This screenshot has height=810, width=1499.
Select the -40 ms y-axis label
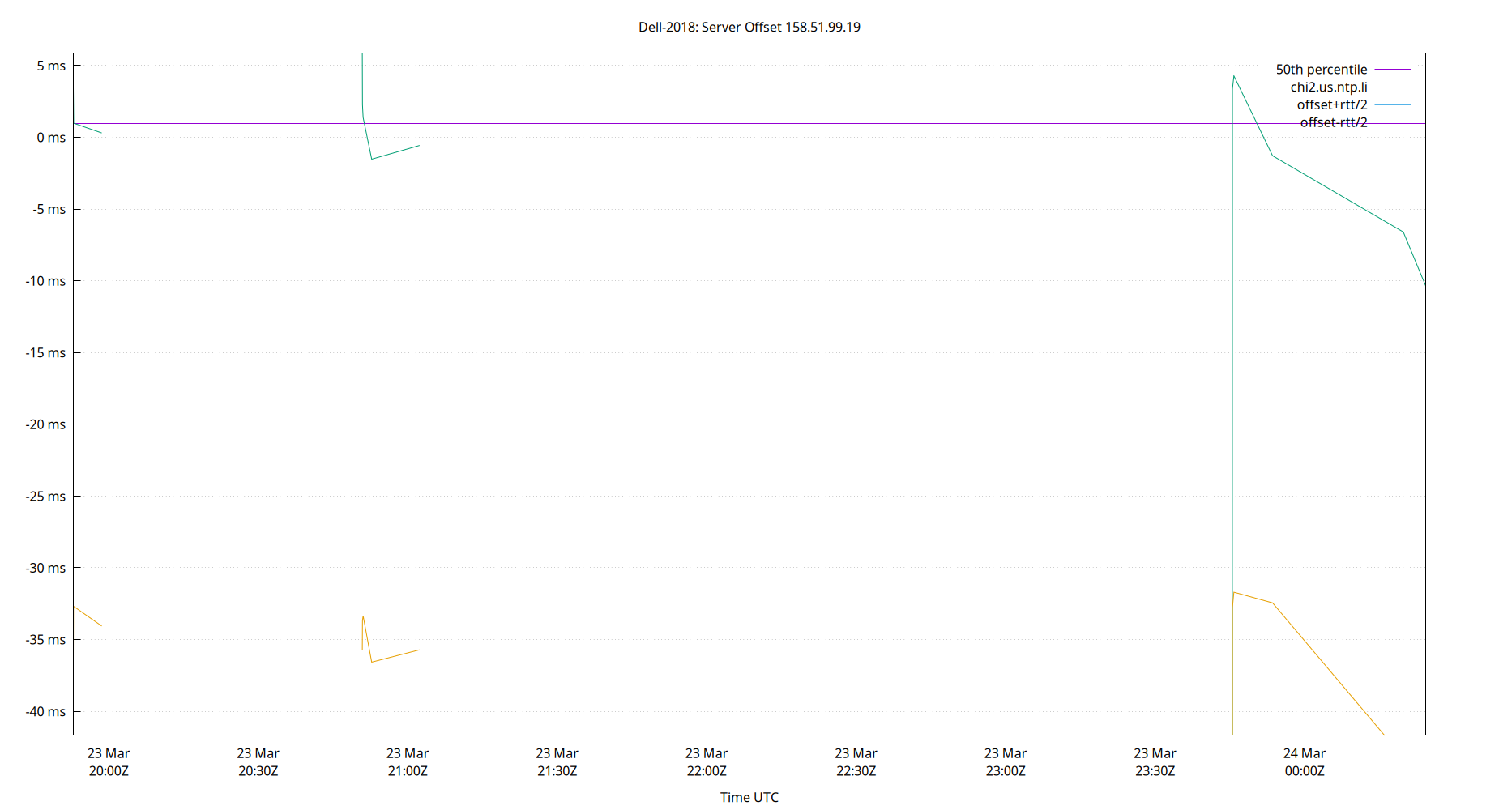[x=45, y=711]
